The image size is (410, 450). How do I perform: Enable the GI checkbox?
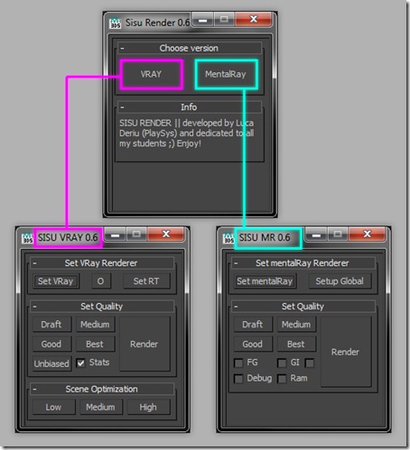282,363
